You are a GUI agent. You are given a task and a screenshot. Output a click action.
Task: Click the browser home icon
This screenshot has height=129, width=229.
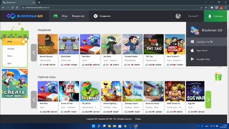pos(17,8)
